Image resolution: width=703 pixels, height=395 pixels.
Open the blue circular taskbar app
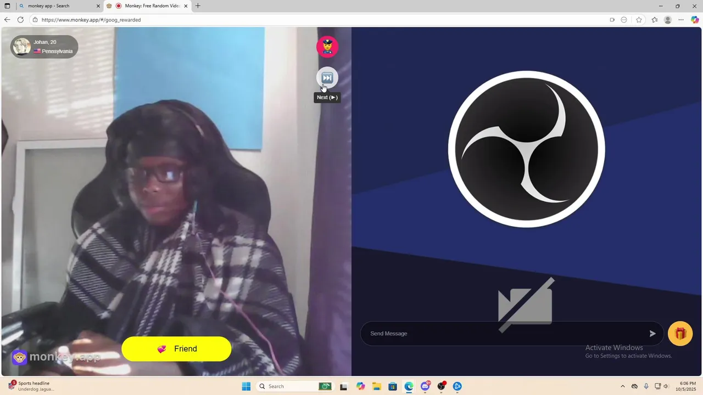(x=457, y=386)
